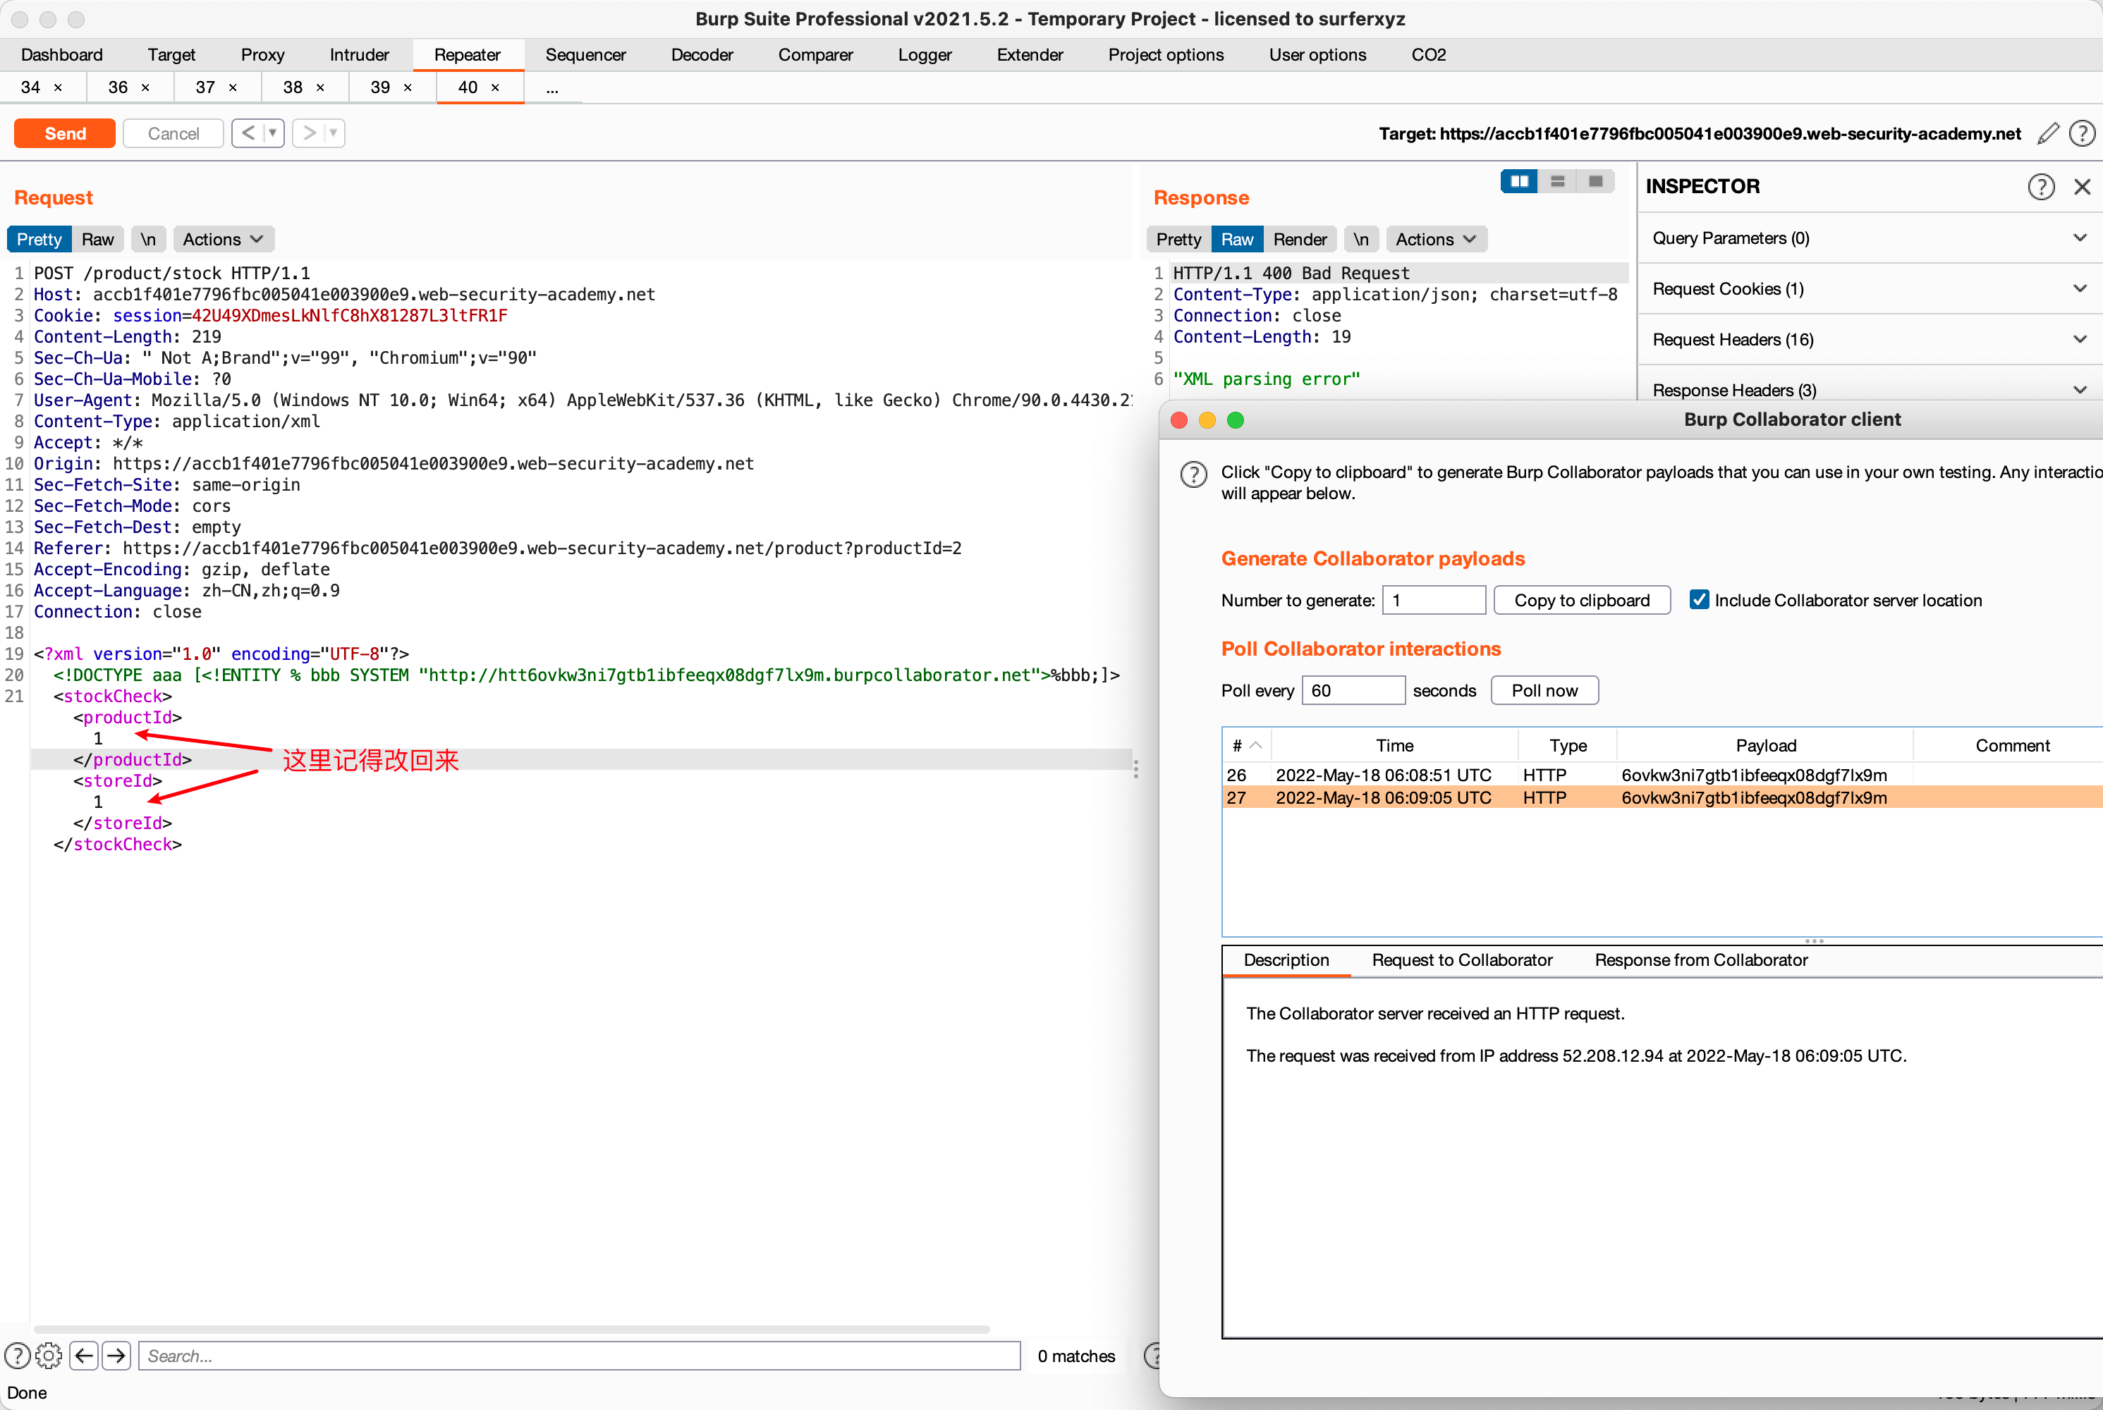Click the Number to generate field
Screen dimensions: 2103x1410
tap(1434, 600)
